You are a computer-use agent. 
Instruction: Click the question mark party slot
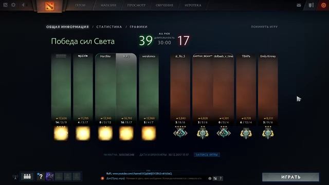coord(41,176)
